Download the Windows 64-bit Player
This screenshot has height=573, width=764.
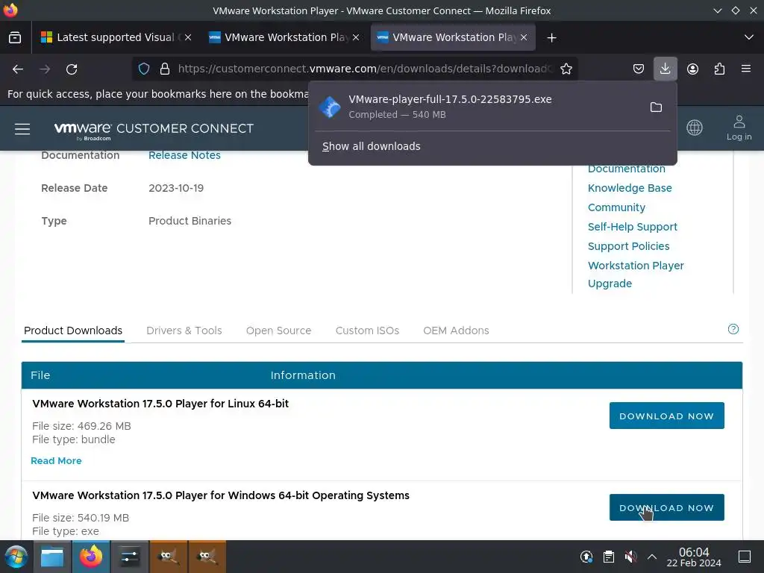pyautogui.click(x=666, y=507)
